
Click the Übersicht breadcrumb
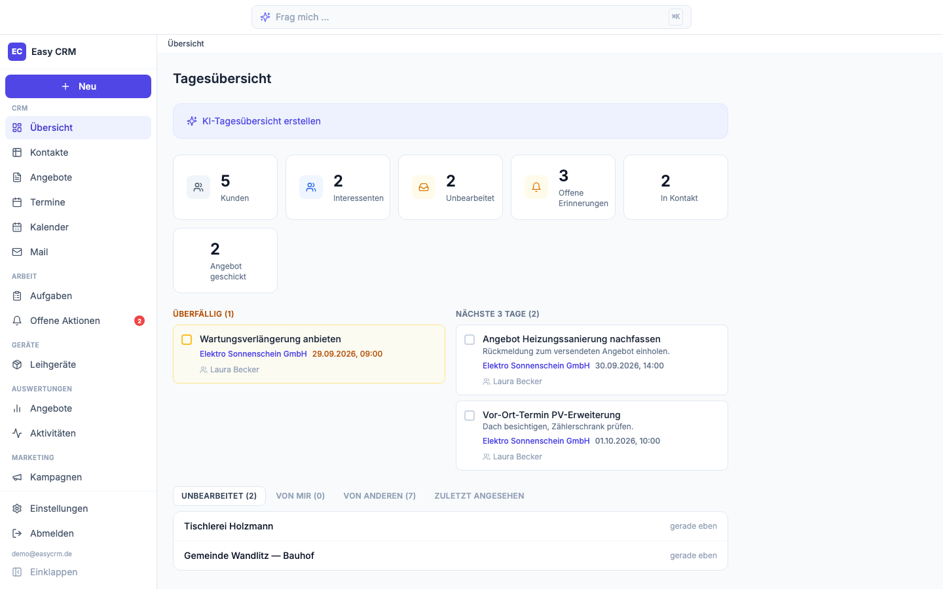[x=186, y=44]
